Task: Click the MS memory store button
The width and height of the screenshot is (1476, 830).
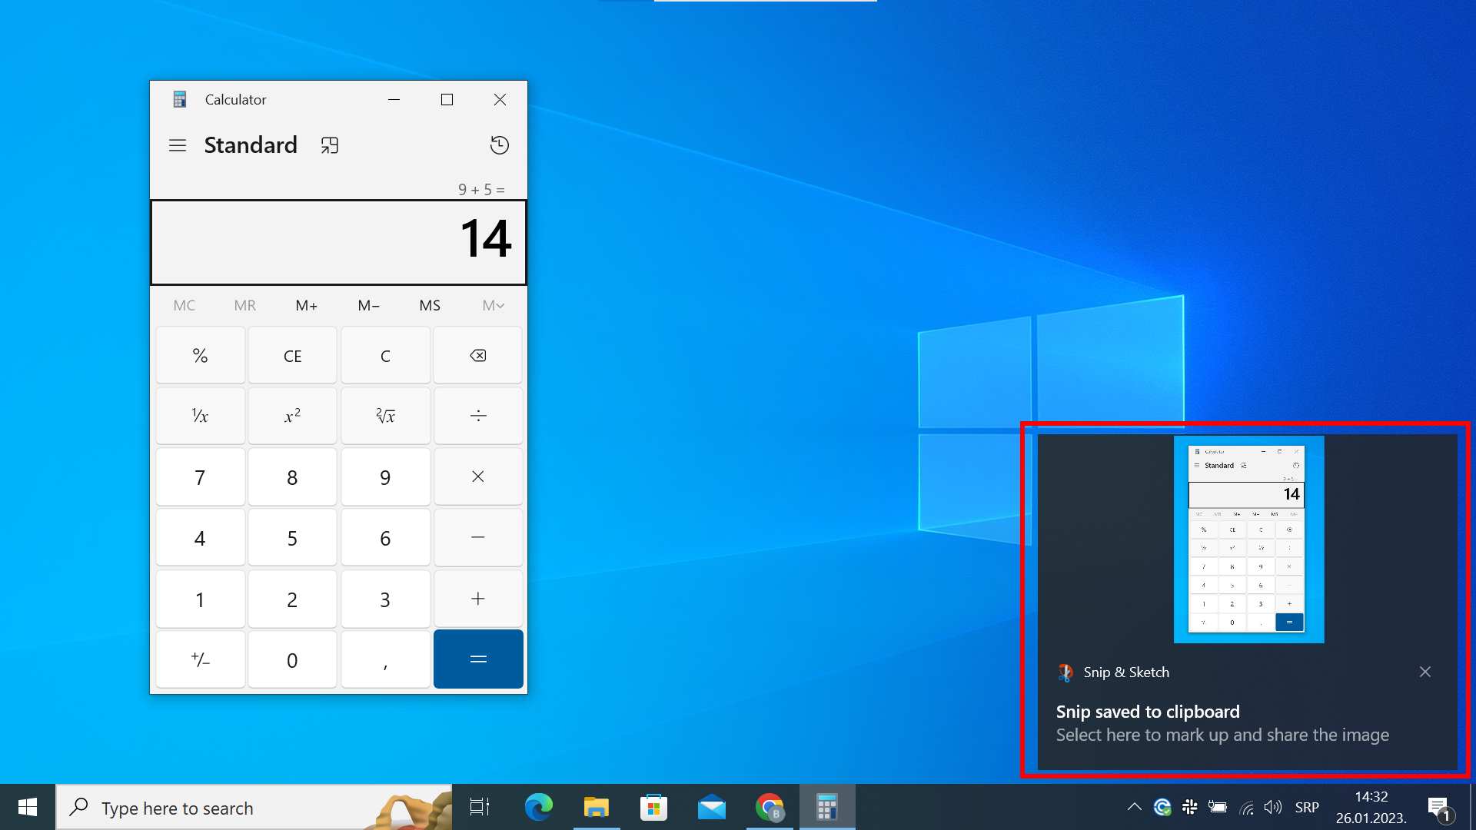Action: point(430,305)
